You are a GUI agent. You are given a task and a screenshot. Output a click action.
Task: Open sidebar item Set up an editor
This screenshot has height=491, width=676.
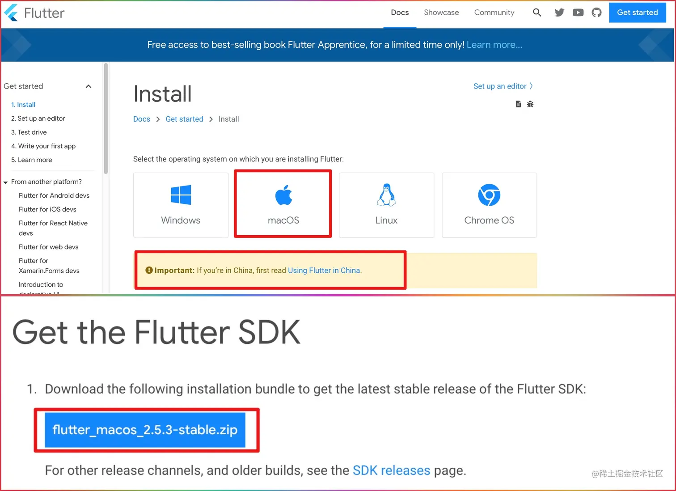click(x=38, y=119)
